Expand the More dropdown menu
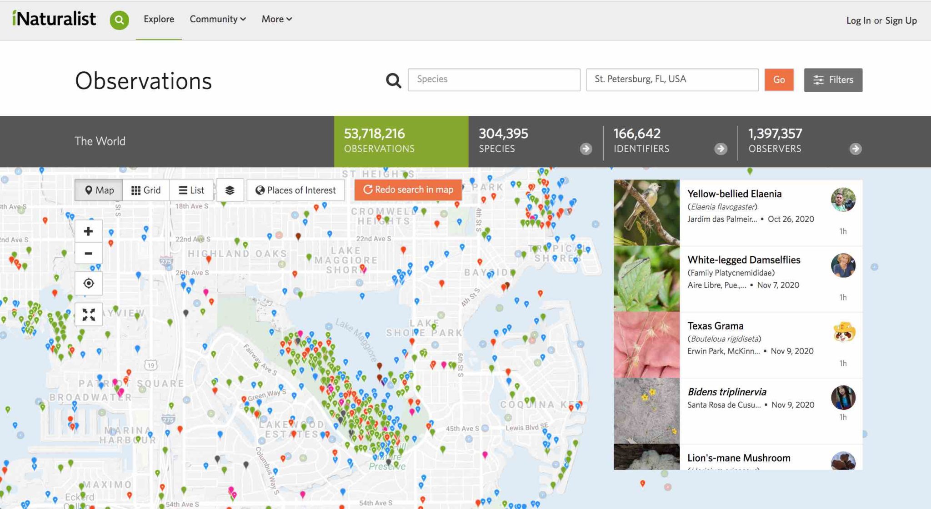Screen dimensions: 931x509 276,19
